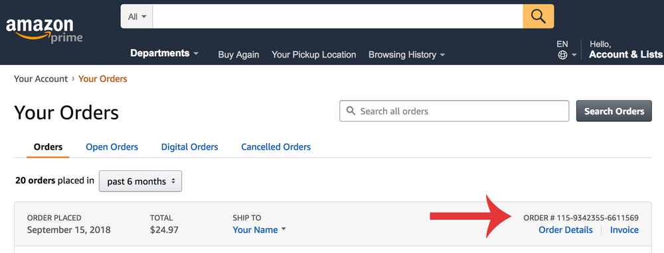Expand the Your Name ship-to dropdown
Viewport: 664px width, 253px height.
click(x=259, y=230)
